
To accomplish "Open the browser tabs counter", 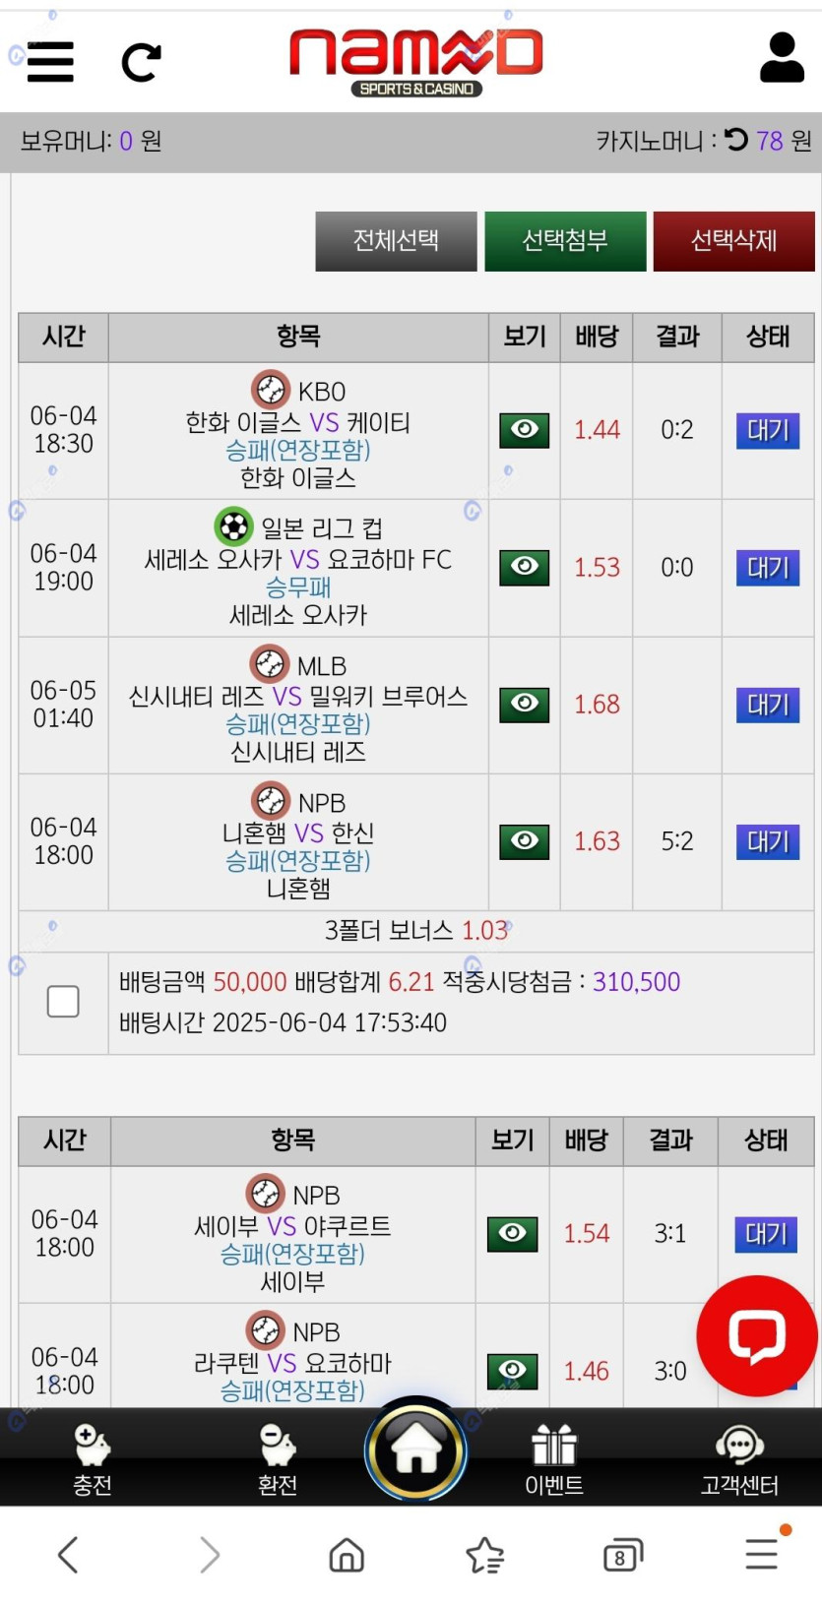I will pos(621,1556).
